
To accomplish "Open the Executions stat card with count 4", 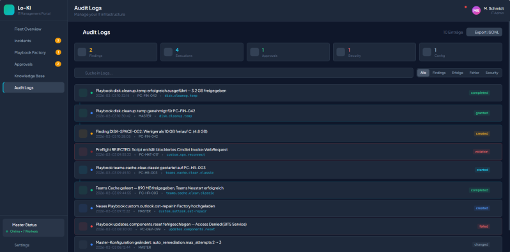I will click(202, 52).
